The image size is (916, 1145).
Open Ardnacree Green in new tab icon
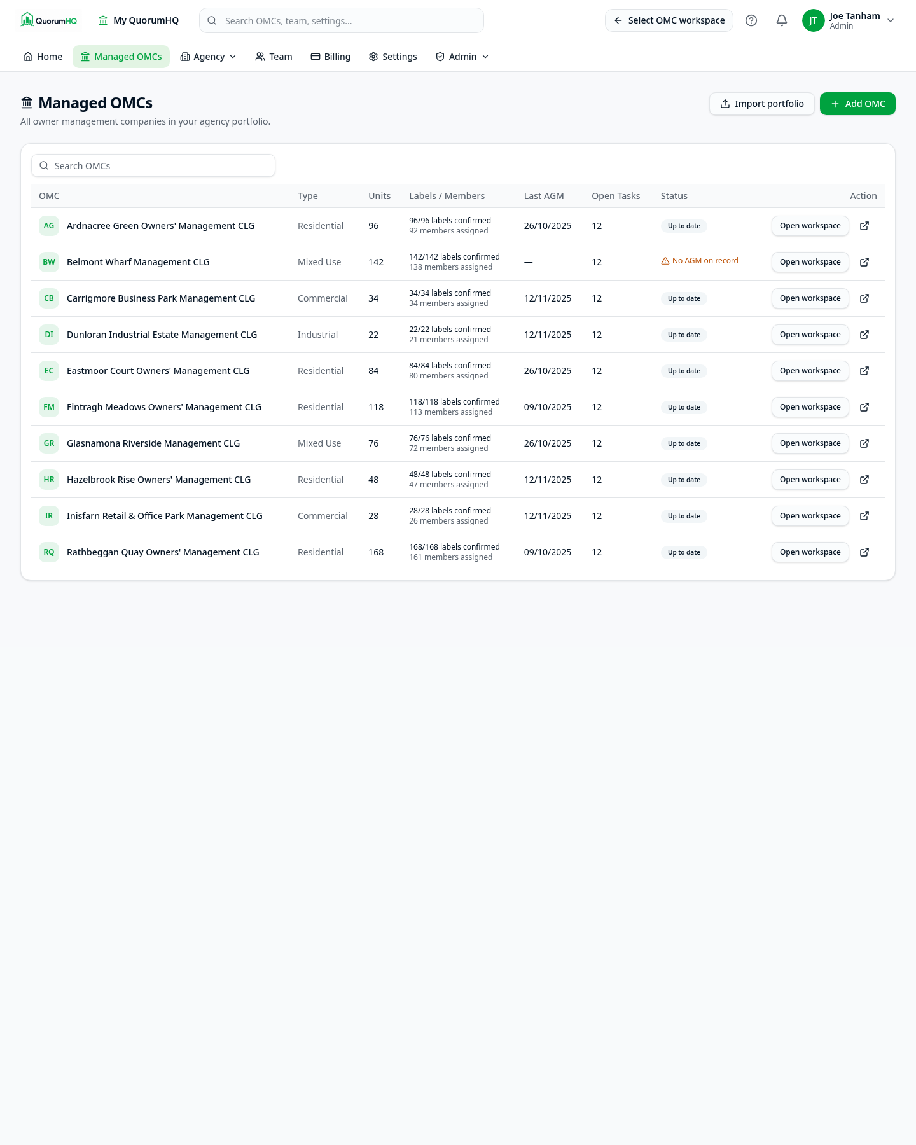[x=864, y=226]
